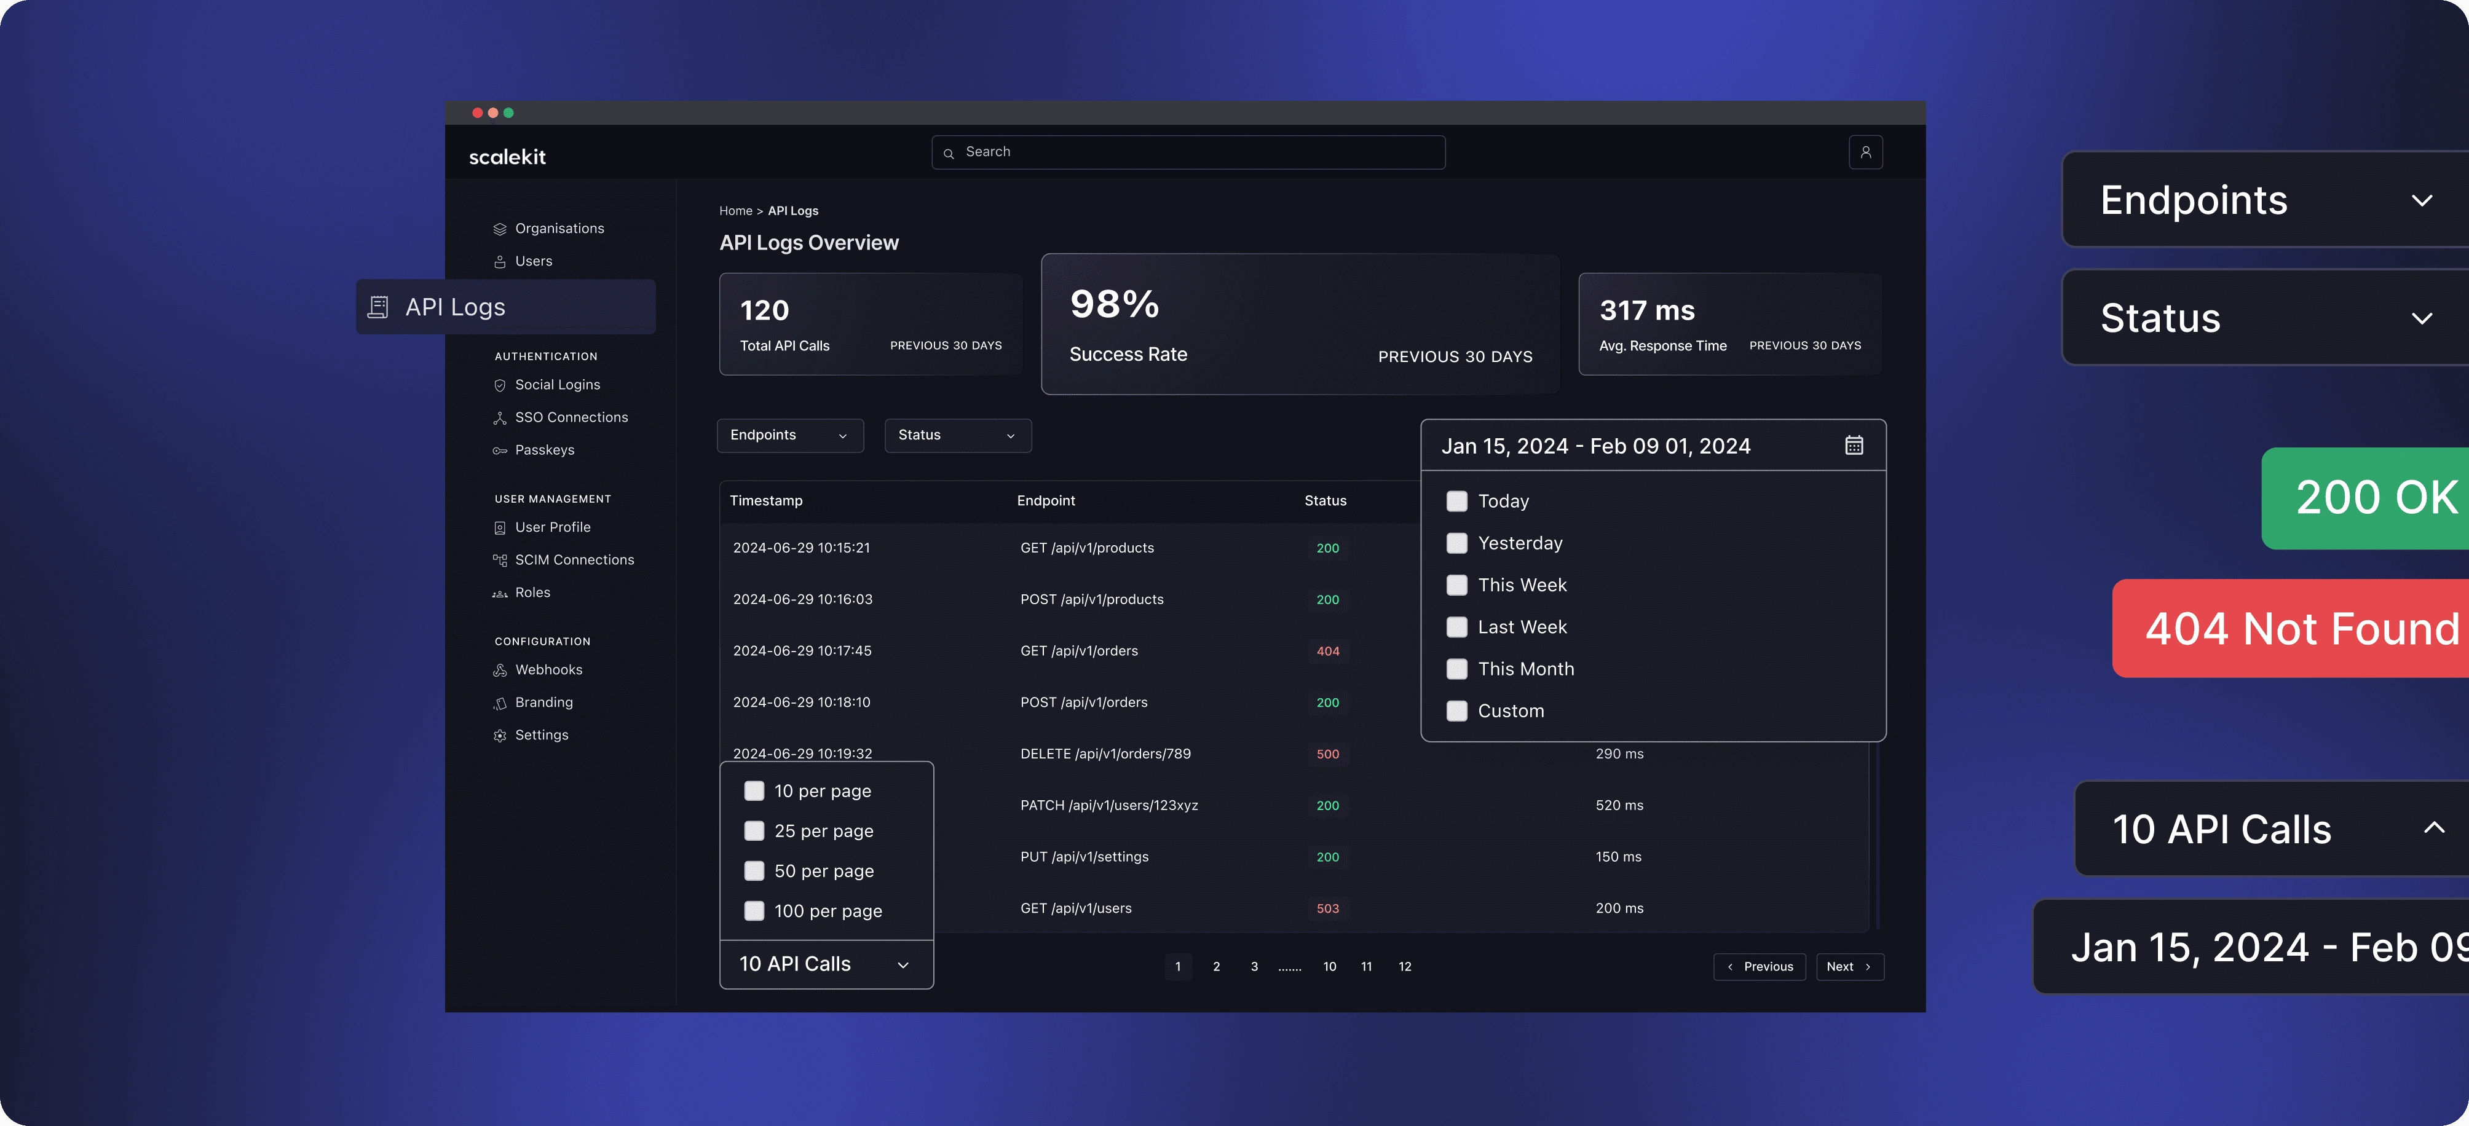Viewport: 2469px width, 1126px height.
Task: Go to Roles in sidebar menu
Action: click(532, 593)
